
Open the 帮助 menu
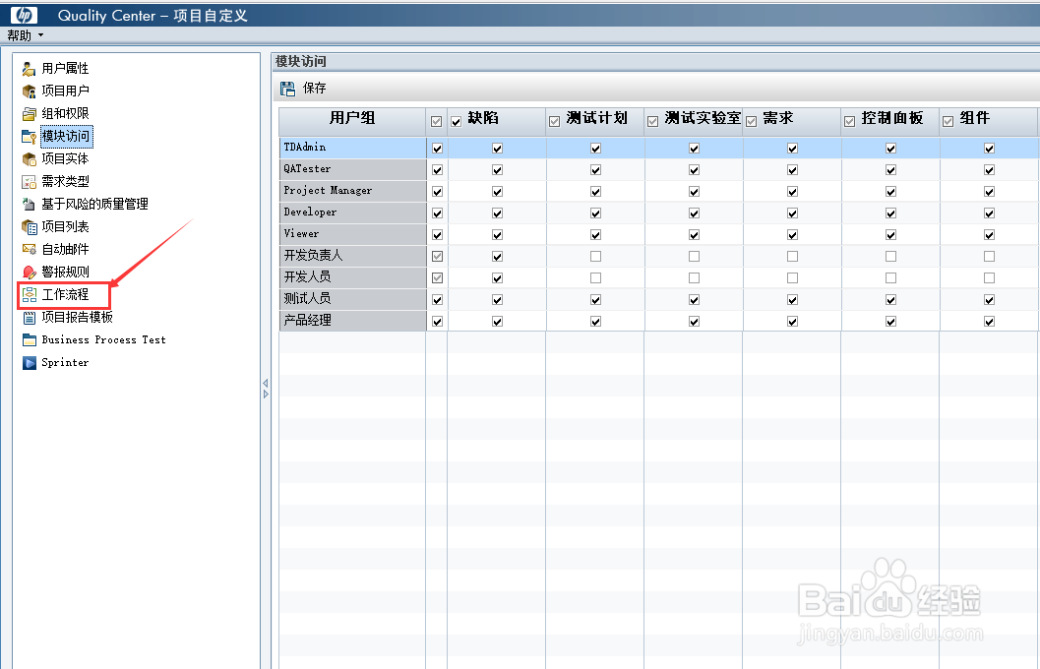[x=20, y=35]
